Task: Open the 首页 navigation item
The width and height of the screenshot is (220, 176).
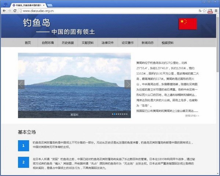Action: coord(28,43)
